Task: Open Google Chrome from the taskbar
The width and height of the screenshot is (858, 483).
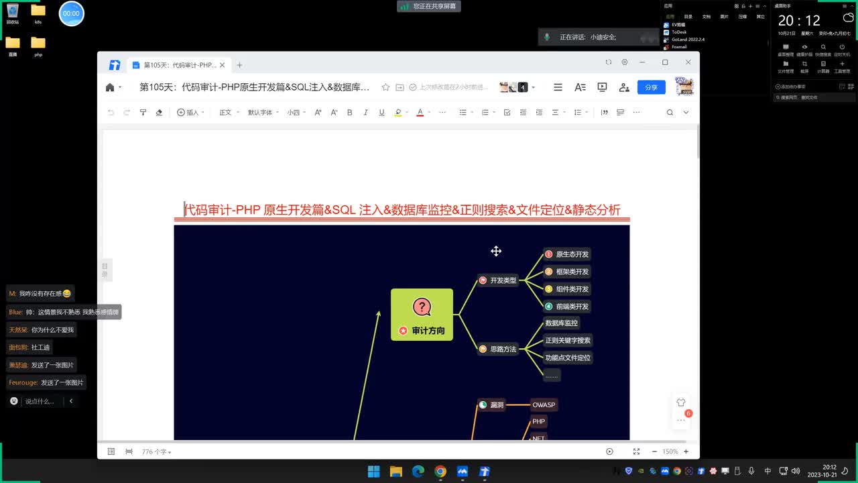Action: tap(440, 472)
